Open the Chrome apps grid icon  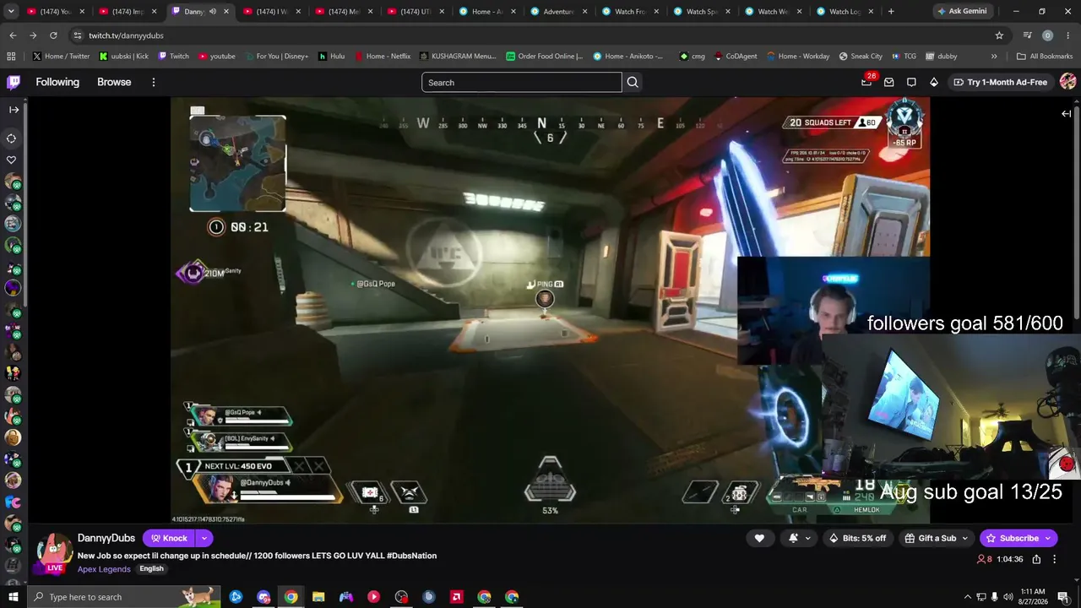coord(11,57)
